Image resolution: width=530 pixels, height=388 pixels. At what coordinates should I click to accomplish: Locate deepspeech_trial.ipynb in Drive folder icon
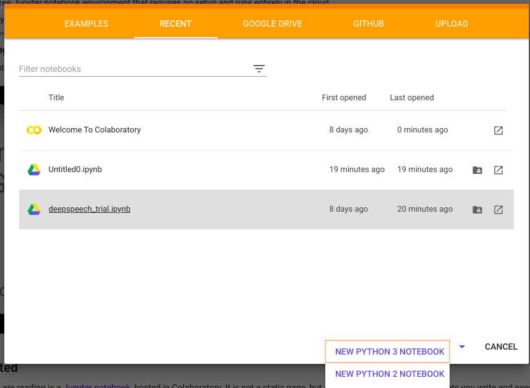pyautogui.click(x=477, y=210)
